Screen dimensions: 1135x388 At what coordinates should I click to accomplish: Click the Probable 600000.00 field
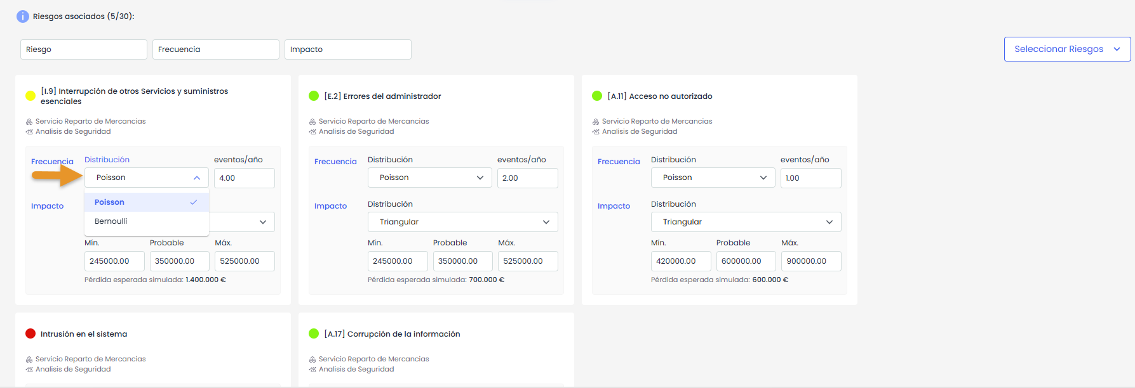pos(746,261)
